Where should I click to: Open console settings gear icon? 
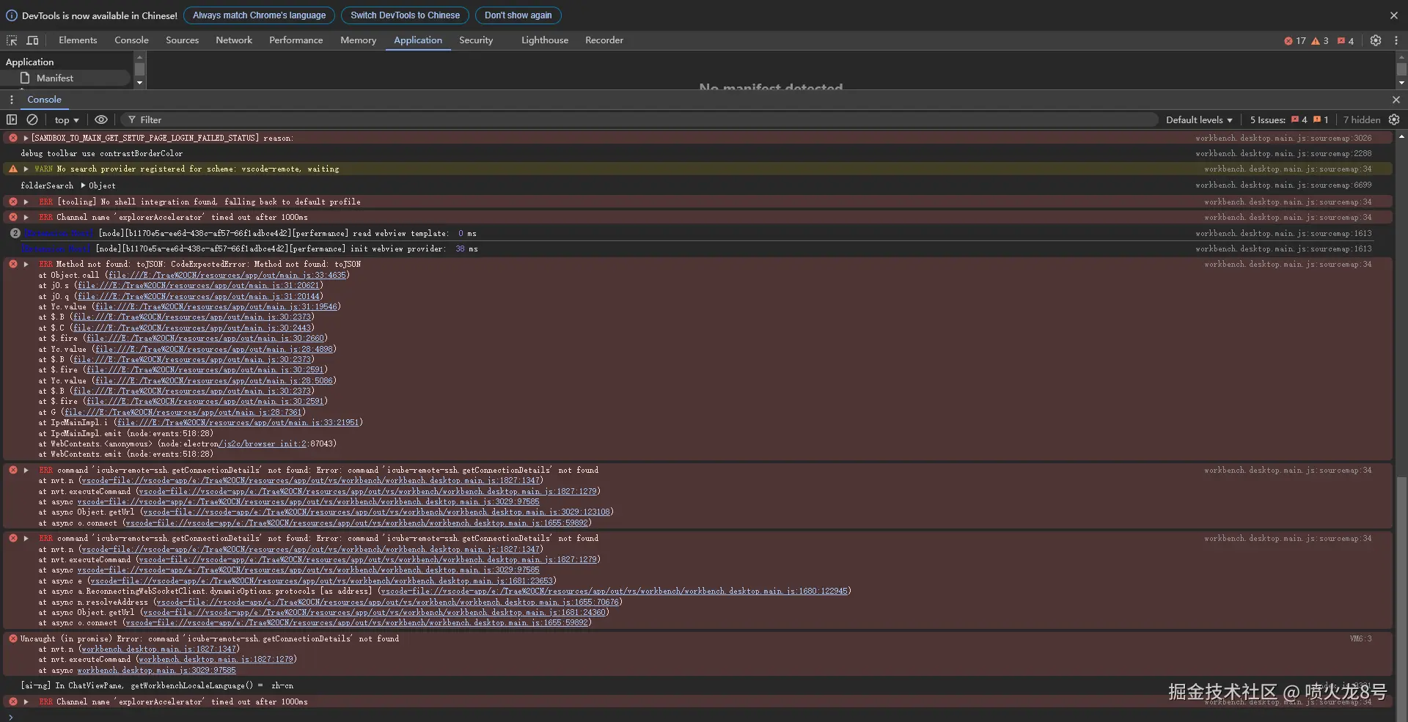click(x=1394, y=119)
